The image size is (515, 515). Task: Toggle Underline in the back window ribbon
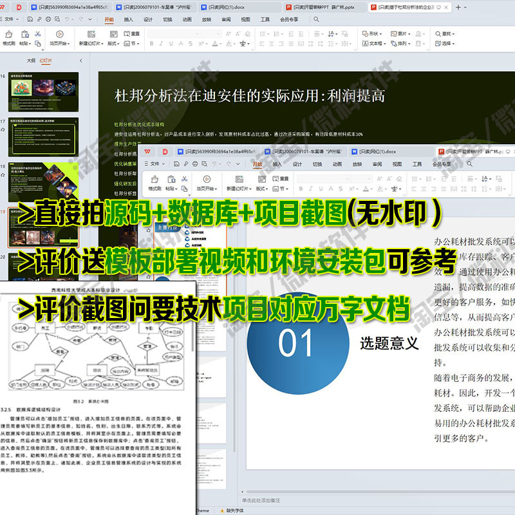(171, 43)
